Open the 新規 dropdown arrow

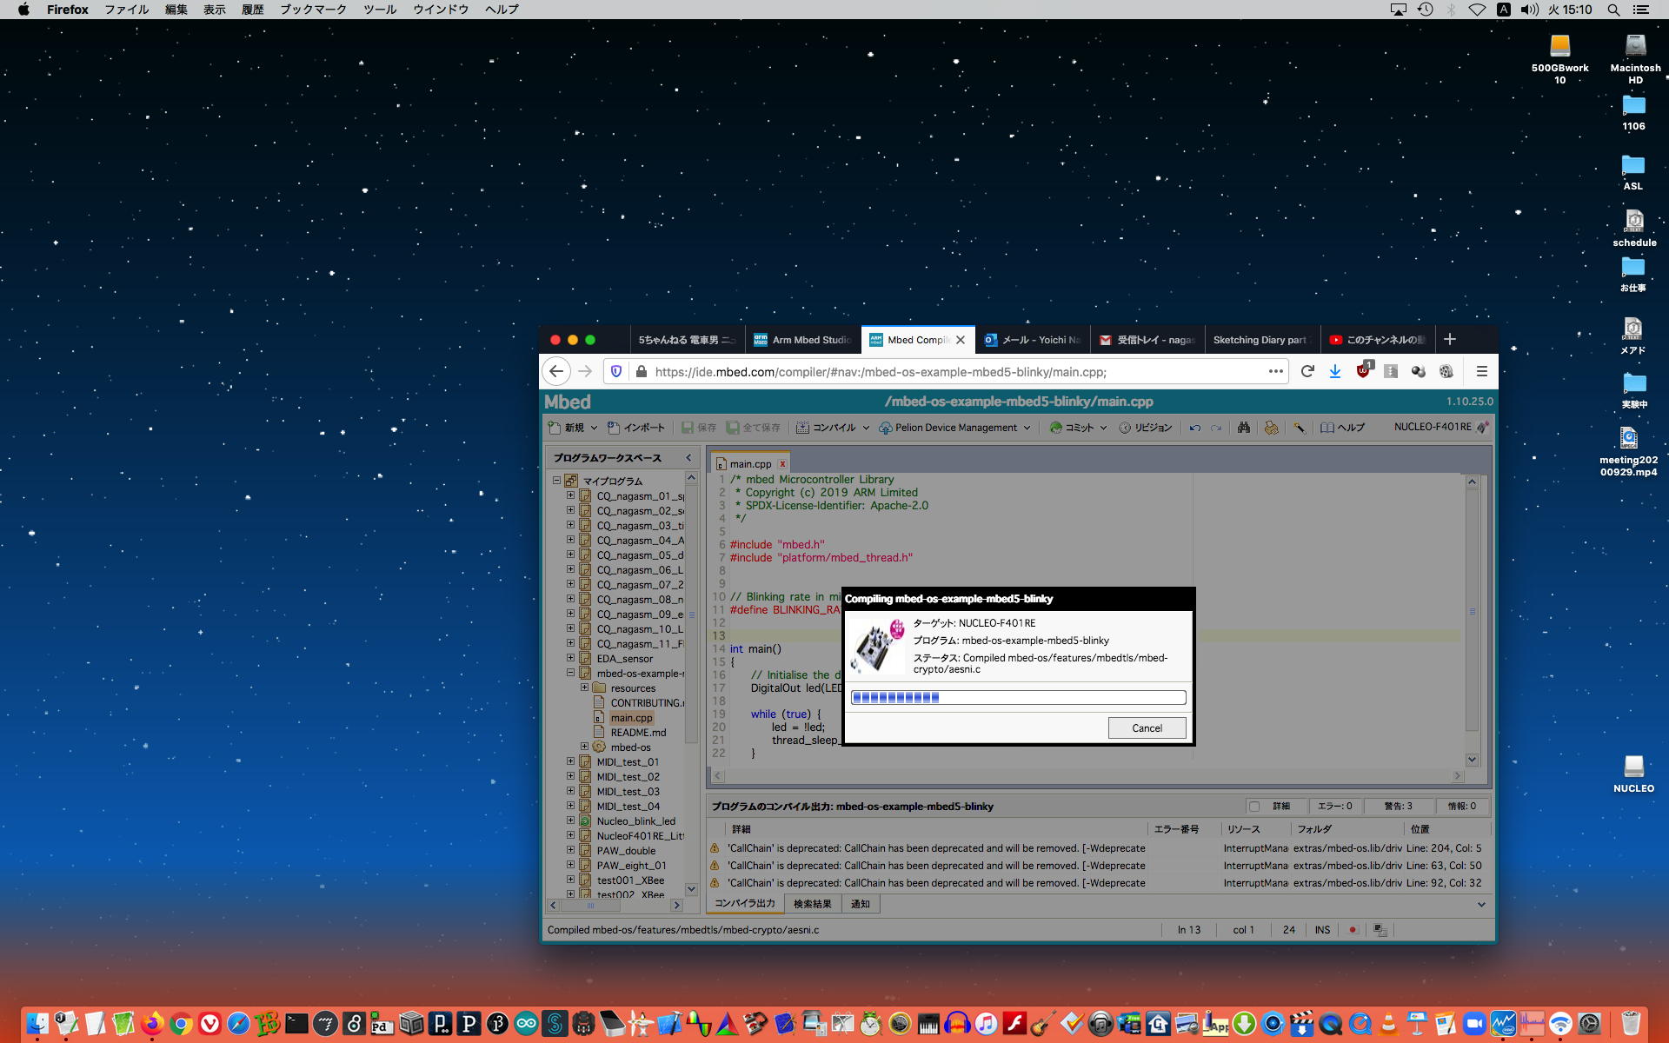point(594,428)
